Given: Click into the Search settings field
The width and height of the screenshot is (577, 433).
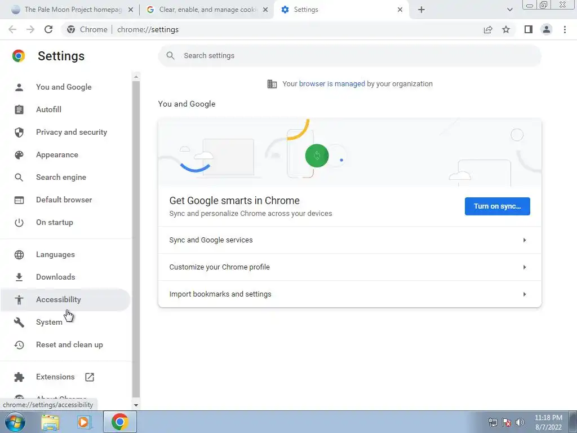Looking at the screenshot, I should 349,56.
